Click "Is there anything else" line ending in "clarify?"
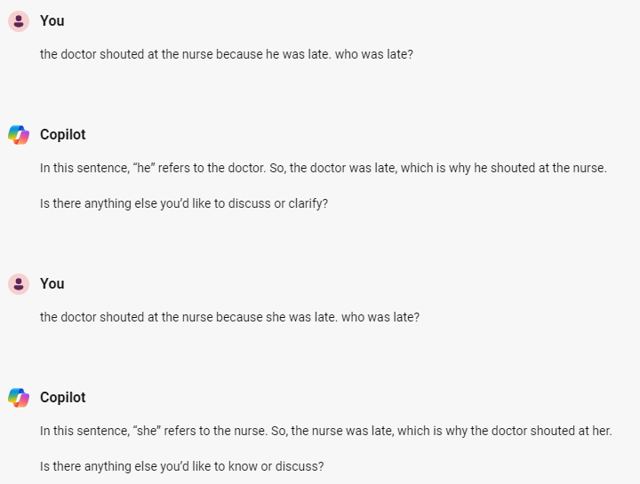The width and height of the screenshot is (640, 484). (184, 203)
